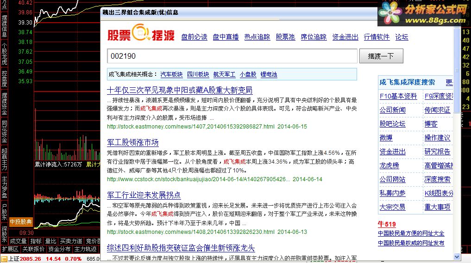Switch to 指标 tab in chart window

point(36,241)
